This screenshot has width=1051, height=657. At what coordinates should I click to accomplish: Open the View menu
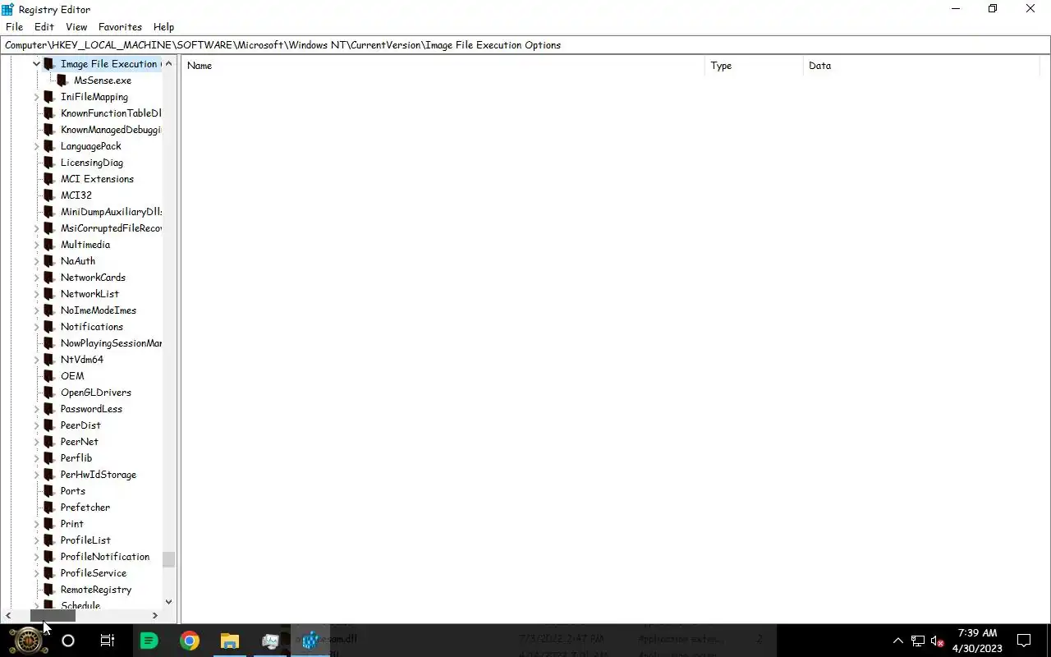click(x=76, y=27)
